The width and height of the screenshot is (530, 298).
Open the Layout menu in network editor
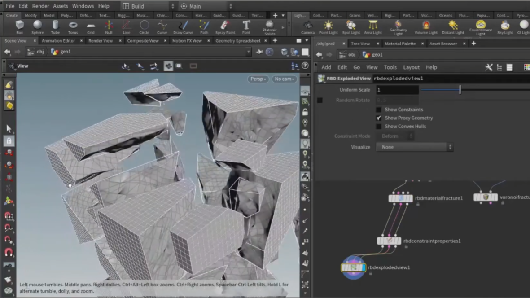click(x=412, y=67)
